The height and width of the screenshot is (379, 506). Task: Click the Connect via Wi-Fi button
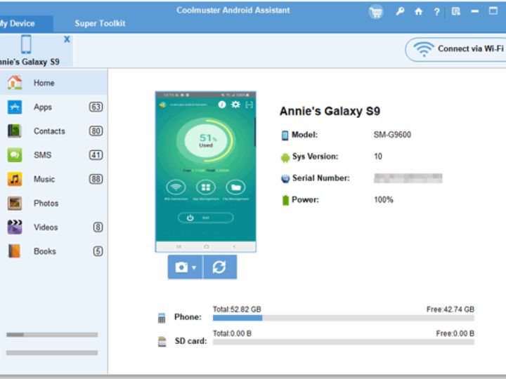coord(455,49)
